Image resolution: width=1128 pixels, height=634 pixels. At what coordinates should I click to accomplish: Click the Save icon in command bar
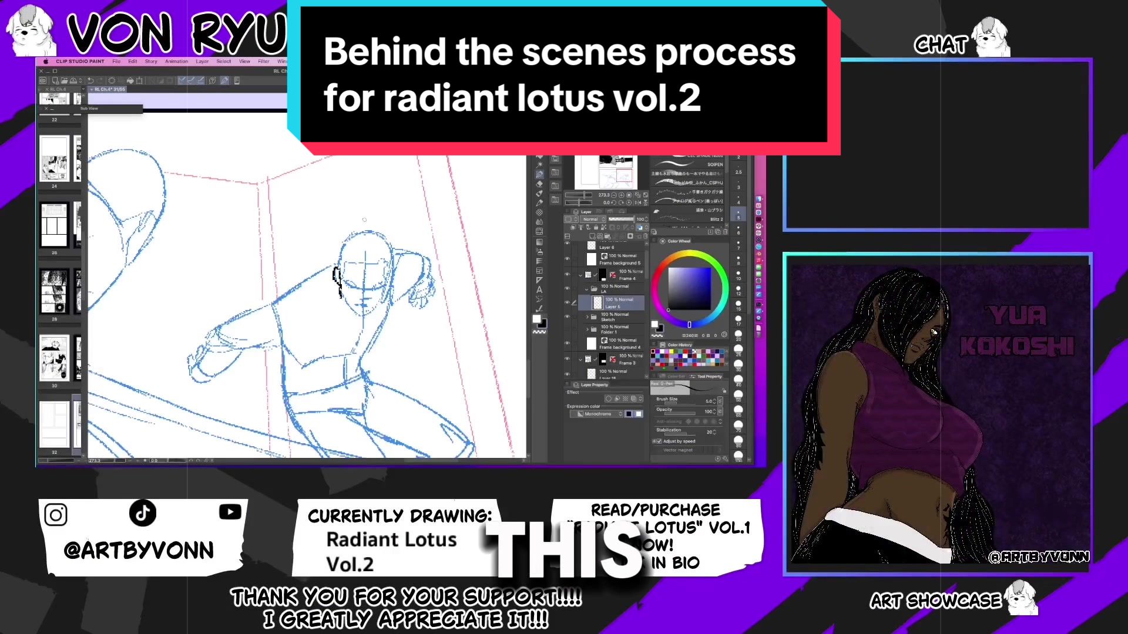pyautogui.click(x=73, y=80)
